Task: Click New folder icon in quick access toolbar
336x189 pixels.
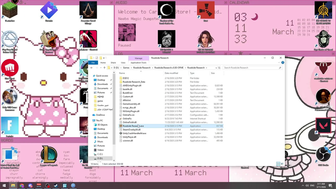Action: [x=100, y=58]
